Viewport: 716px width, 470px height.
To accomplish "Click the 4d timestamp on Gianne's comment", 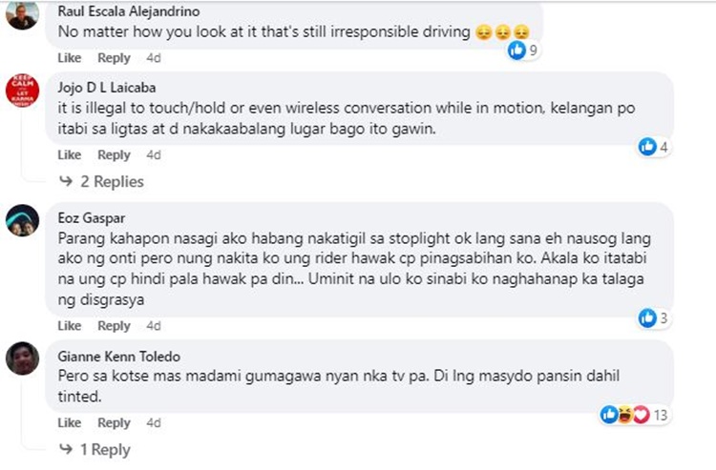I will click(154, 423).
